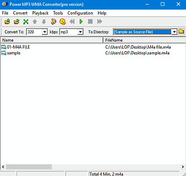Click the add folder toolbar icon
Image resolution: width=186 pixels, height=176 pixels.
click(17, 22)
